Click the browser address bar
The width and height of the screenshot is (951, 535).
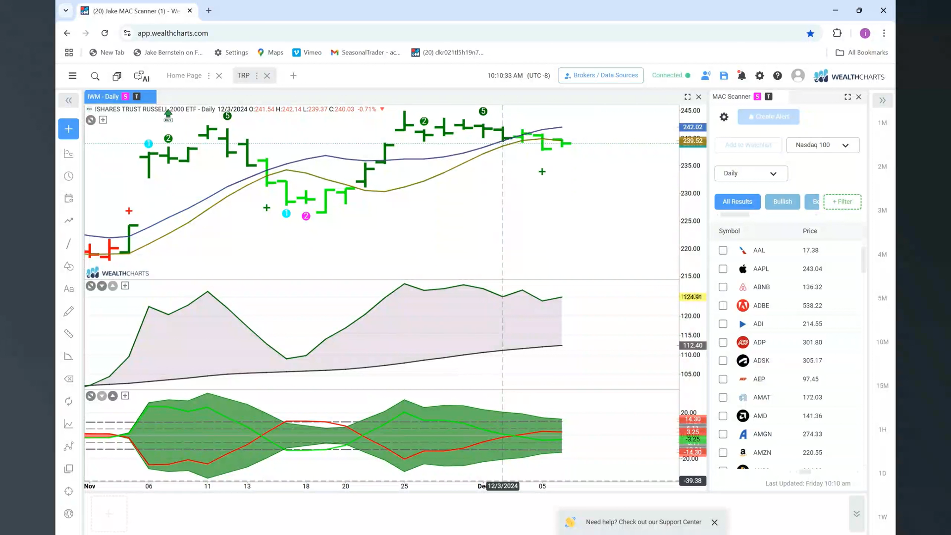click(x=466, y=33)
